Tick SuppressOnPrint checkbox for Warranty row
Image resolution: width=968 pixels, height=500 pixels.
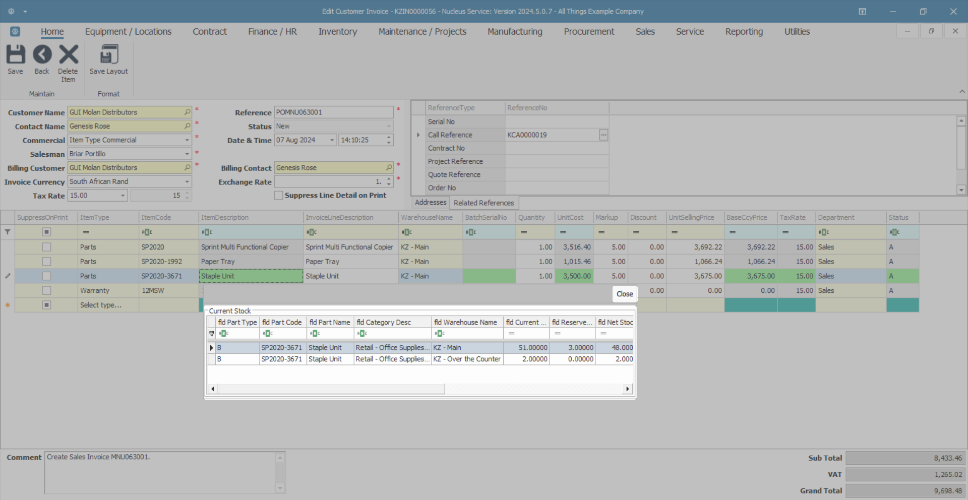46,290
